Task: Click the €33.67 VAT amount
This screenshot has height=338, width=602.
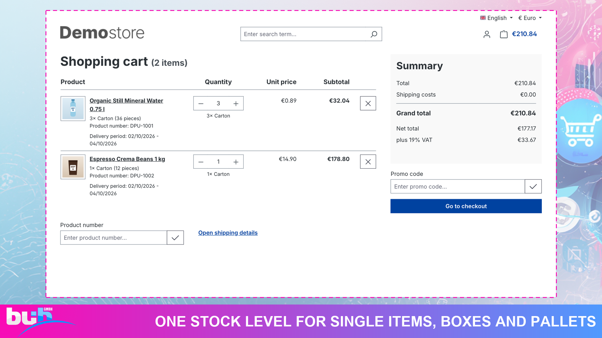Action: [x=527, y=140]
